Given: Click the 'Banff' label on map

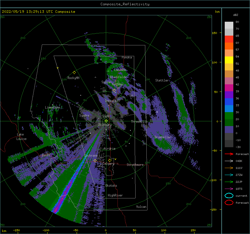Looking at the screenshot, I should tap(46, 155).
